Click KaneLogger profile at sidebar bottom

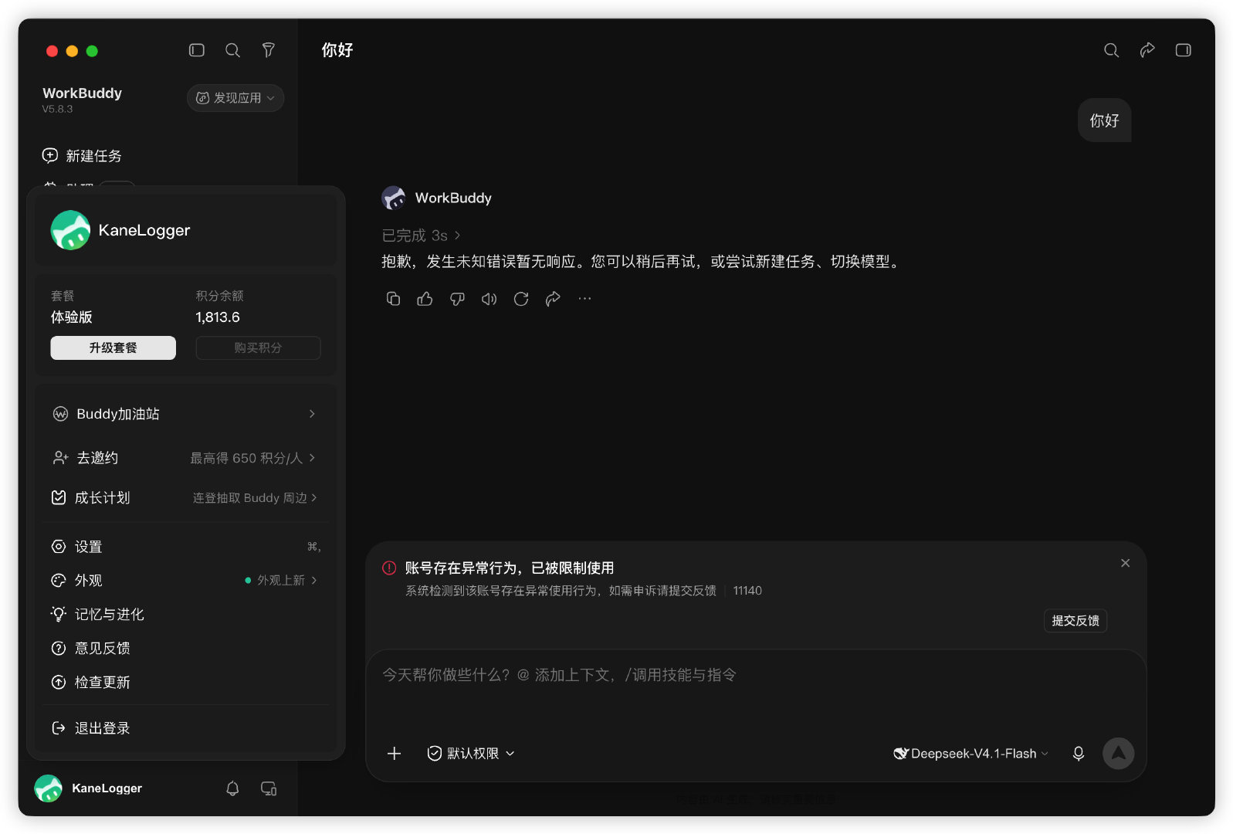[x=89, y=788]
